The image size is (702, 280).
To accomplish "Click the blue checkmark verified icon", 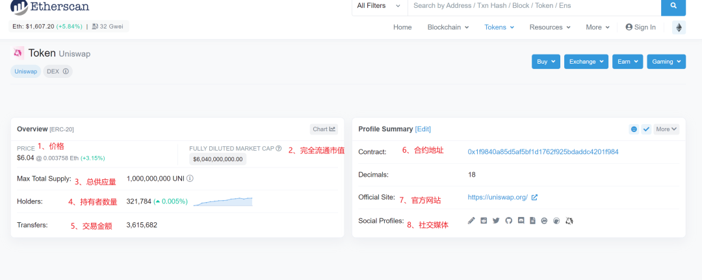I will pos(647,129).
